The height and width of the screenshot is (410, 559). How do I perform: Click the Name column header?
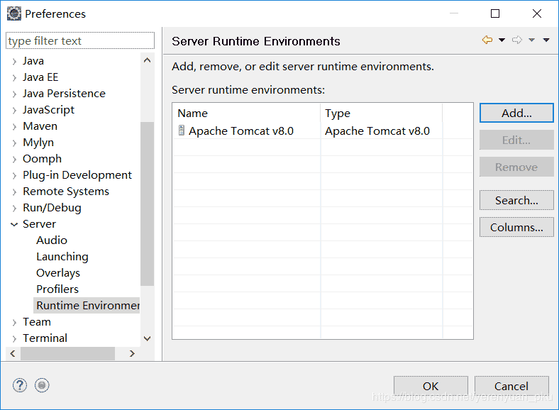tap(245, 113)
